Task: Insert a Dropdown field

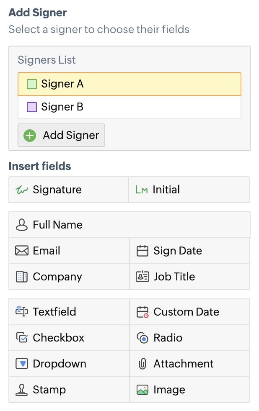Action: coord(59,364)
